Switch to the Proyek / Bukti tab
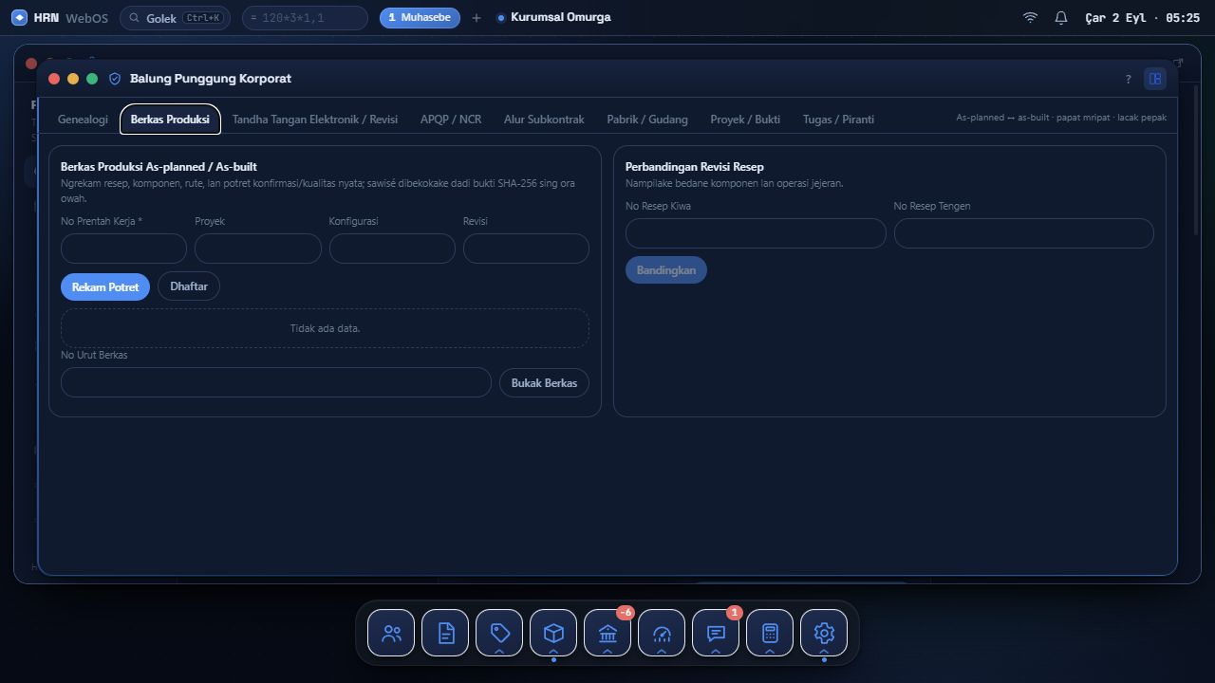Viewport: 1215px width, 683px height. [745, 120]
